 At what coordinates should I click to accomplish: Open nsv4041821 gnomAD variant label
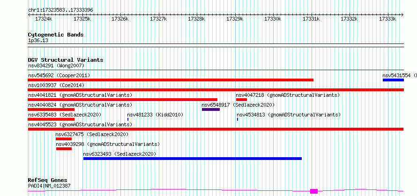(x=80, y=95)
